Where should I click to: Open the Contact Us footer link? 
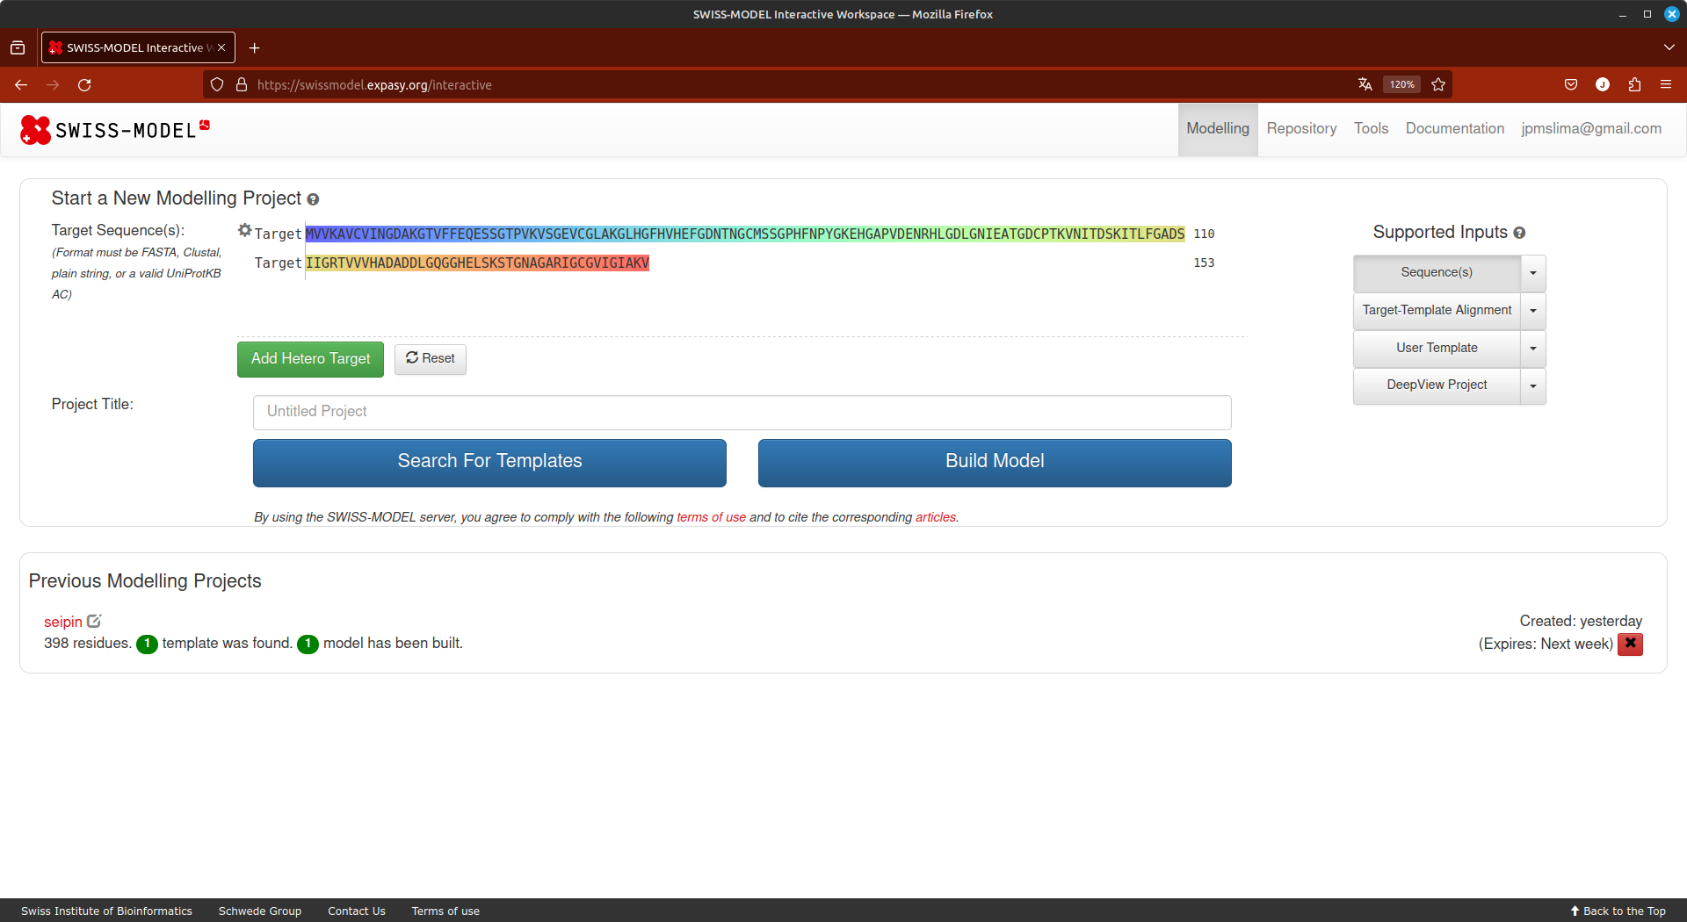[x=357, y=911]
